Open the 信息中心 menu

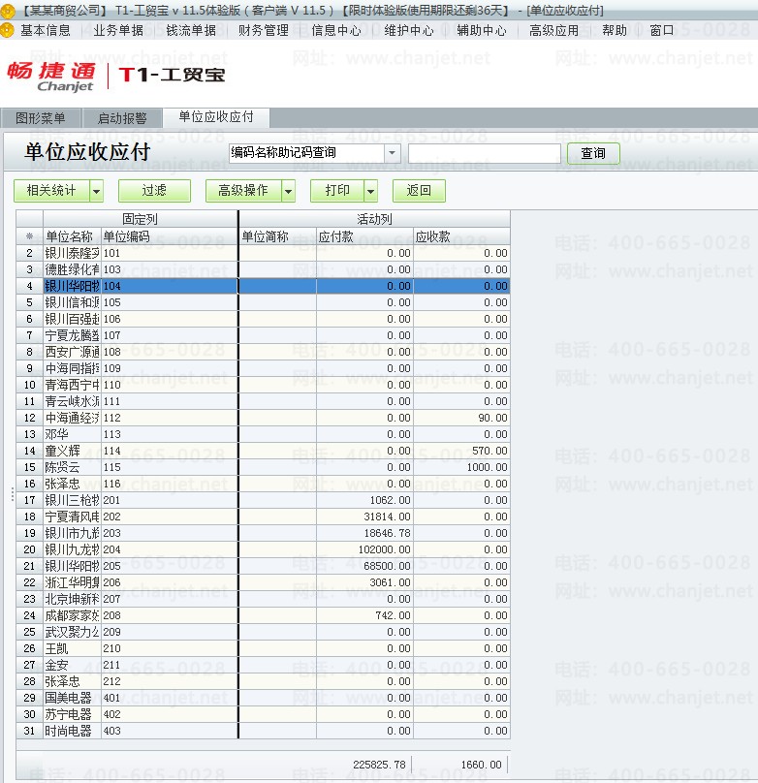click(x=336, y=30)
